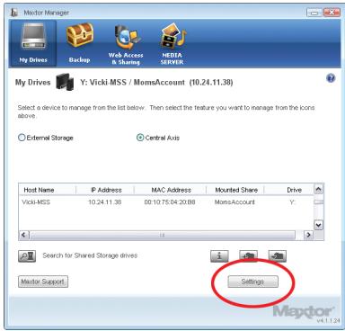Select the Vicki-MSS row in list
Screen dimensions: 345x331
(x=166, y=202)
